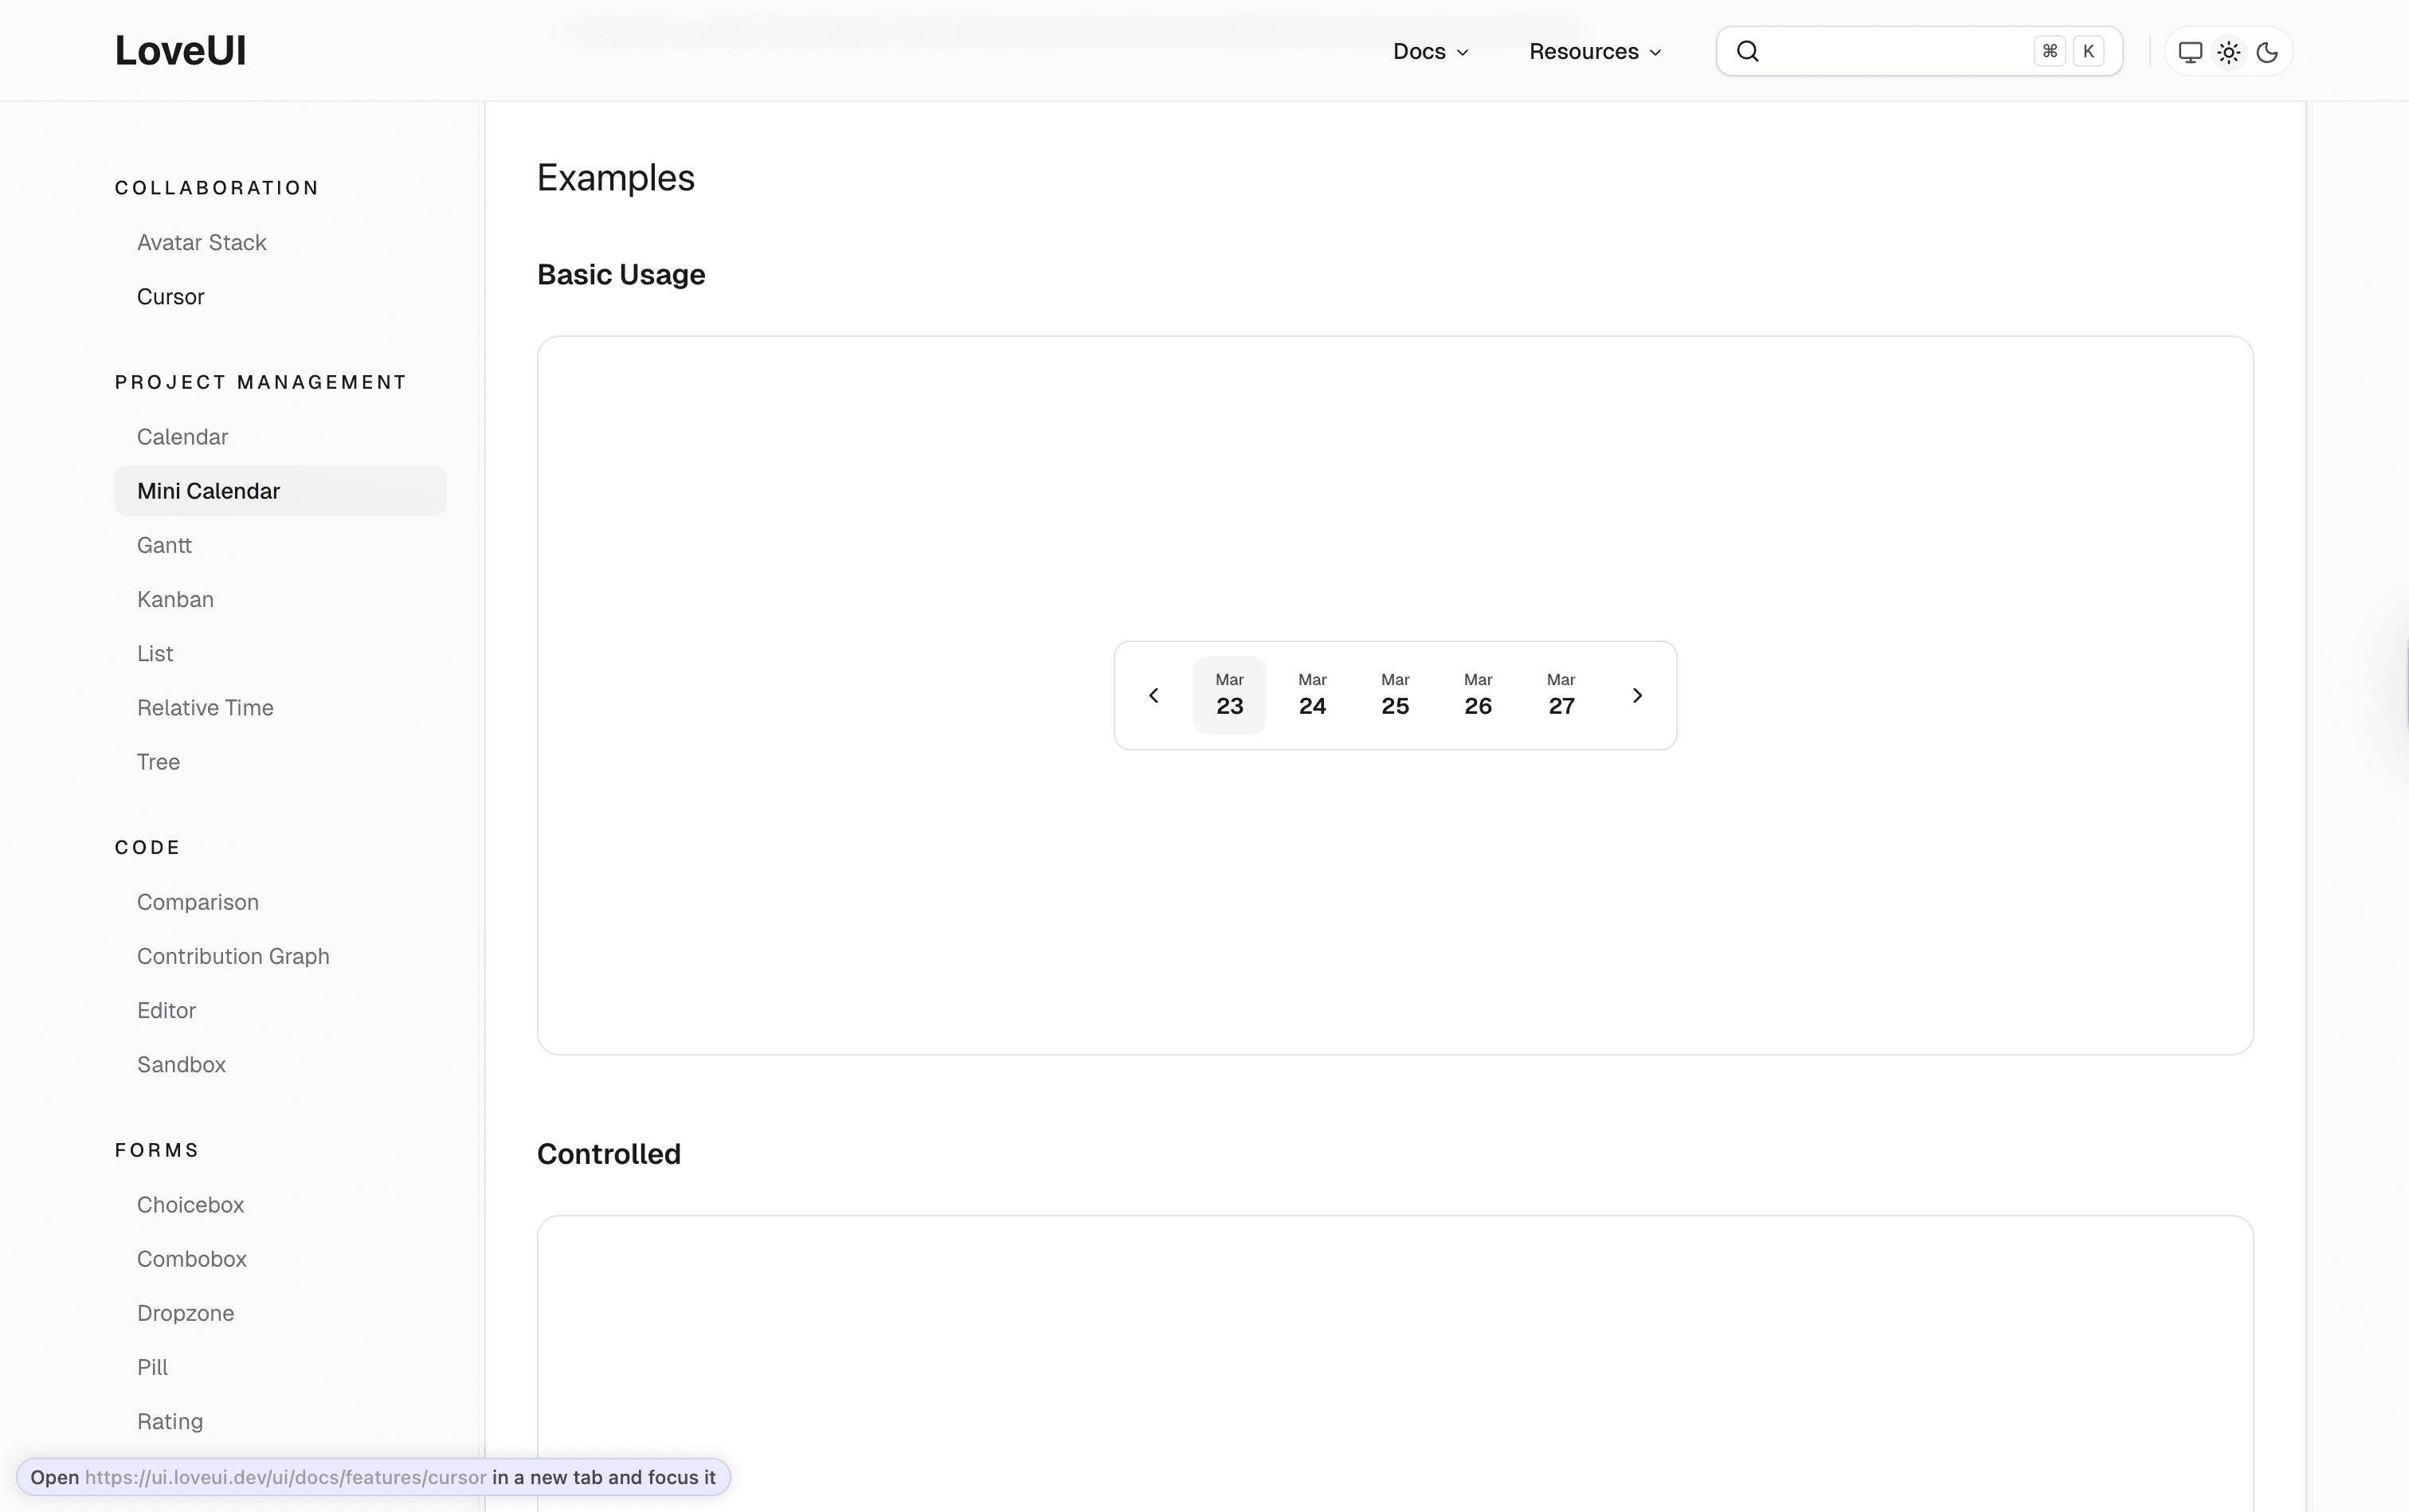
Task: Go to previous dates with left chevron
Action: coord(1153,694)
